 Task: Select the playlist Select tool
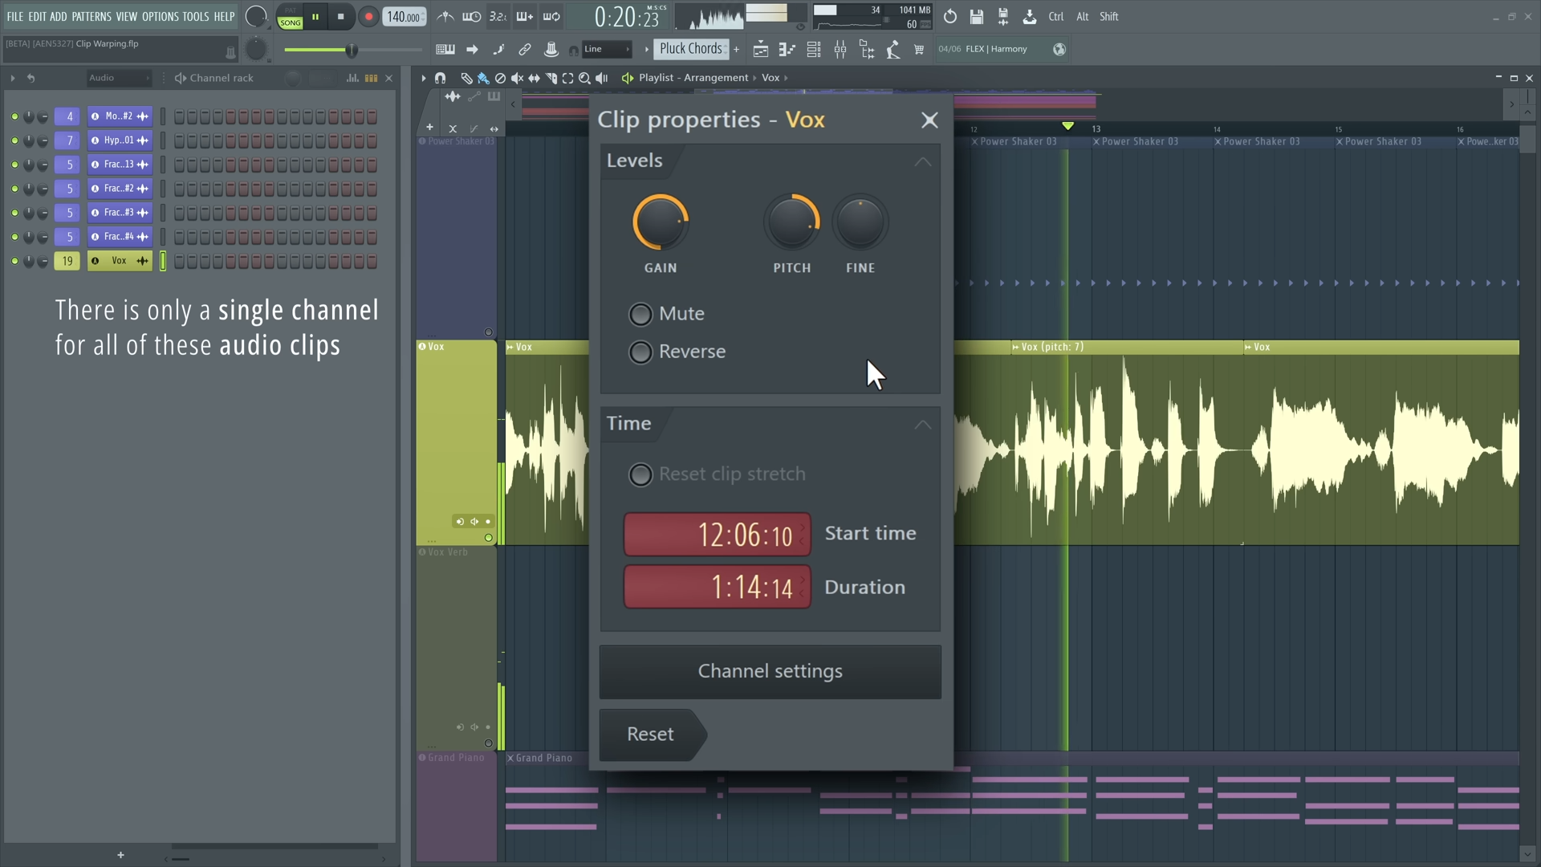click(x=567, y=78)
